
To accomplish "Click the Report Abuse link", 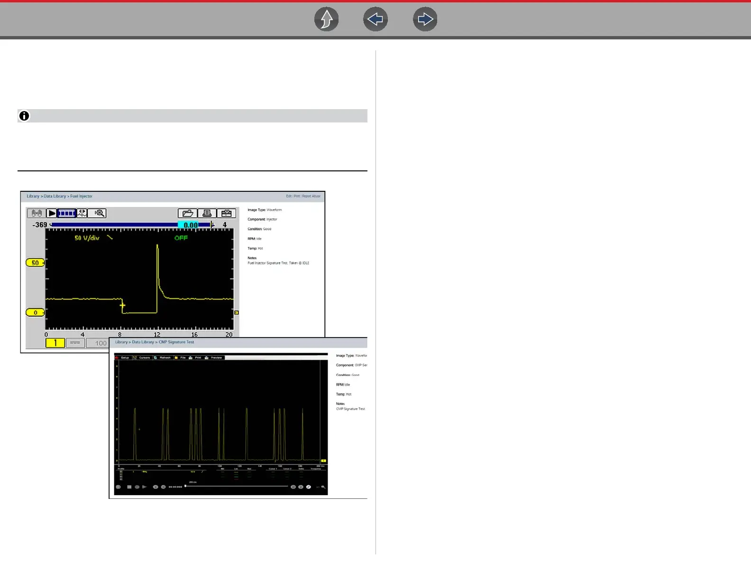I will click(311, 196).
